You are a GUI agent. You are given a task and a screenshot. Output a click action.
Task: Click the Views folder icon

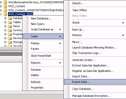(x=10, y=26)
